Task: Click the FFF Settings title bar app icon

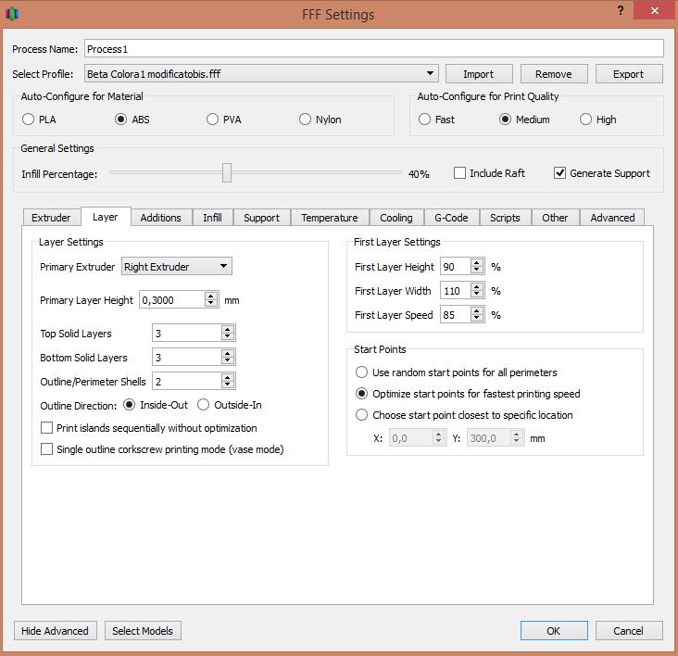Action: tap(12, 16)
